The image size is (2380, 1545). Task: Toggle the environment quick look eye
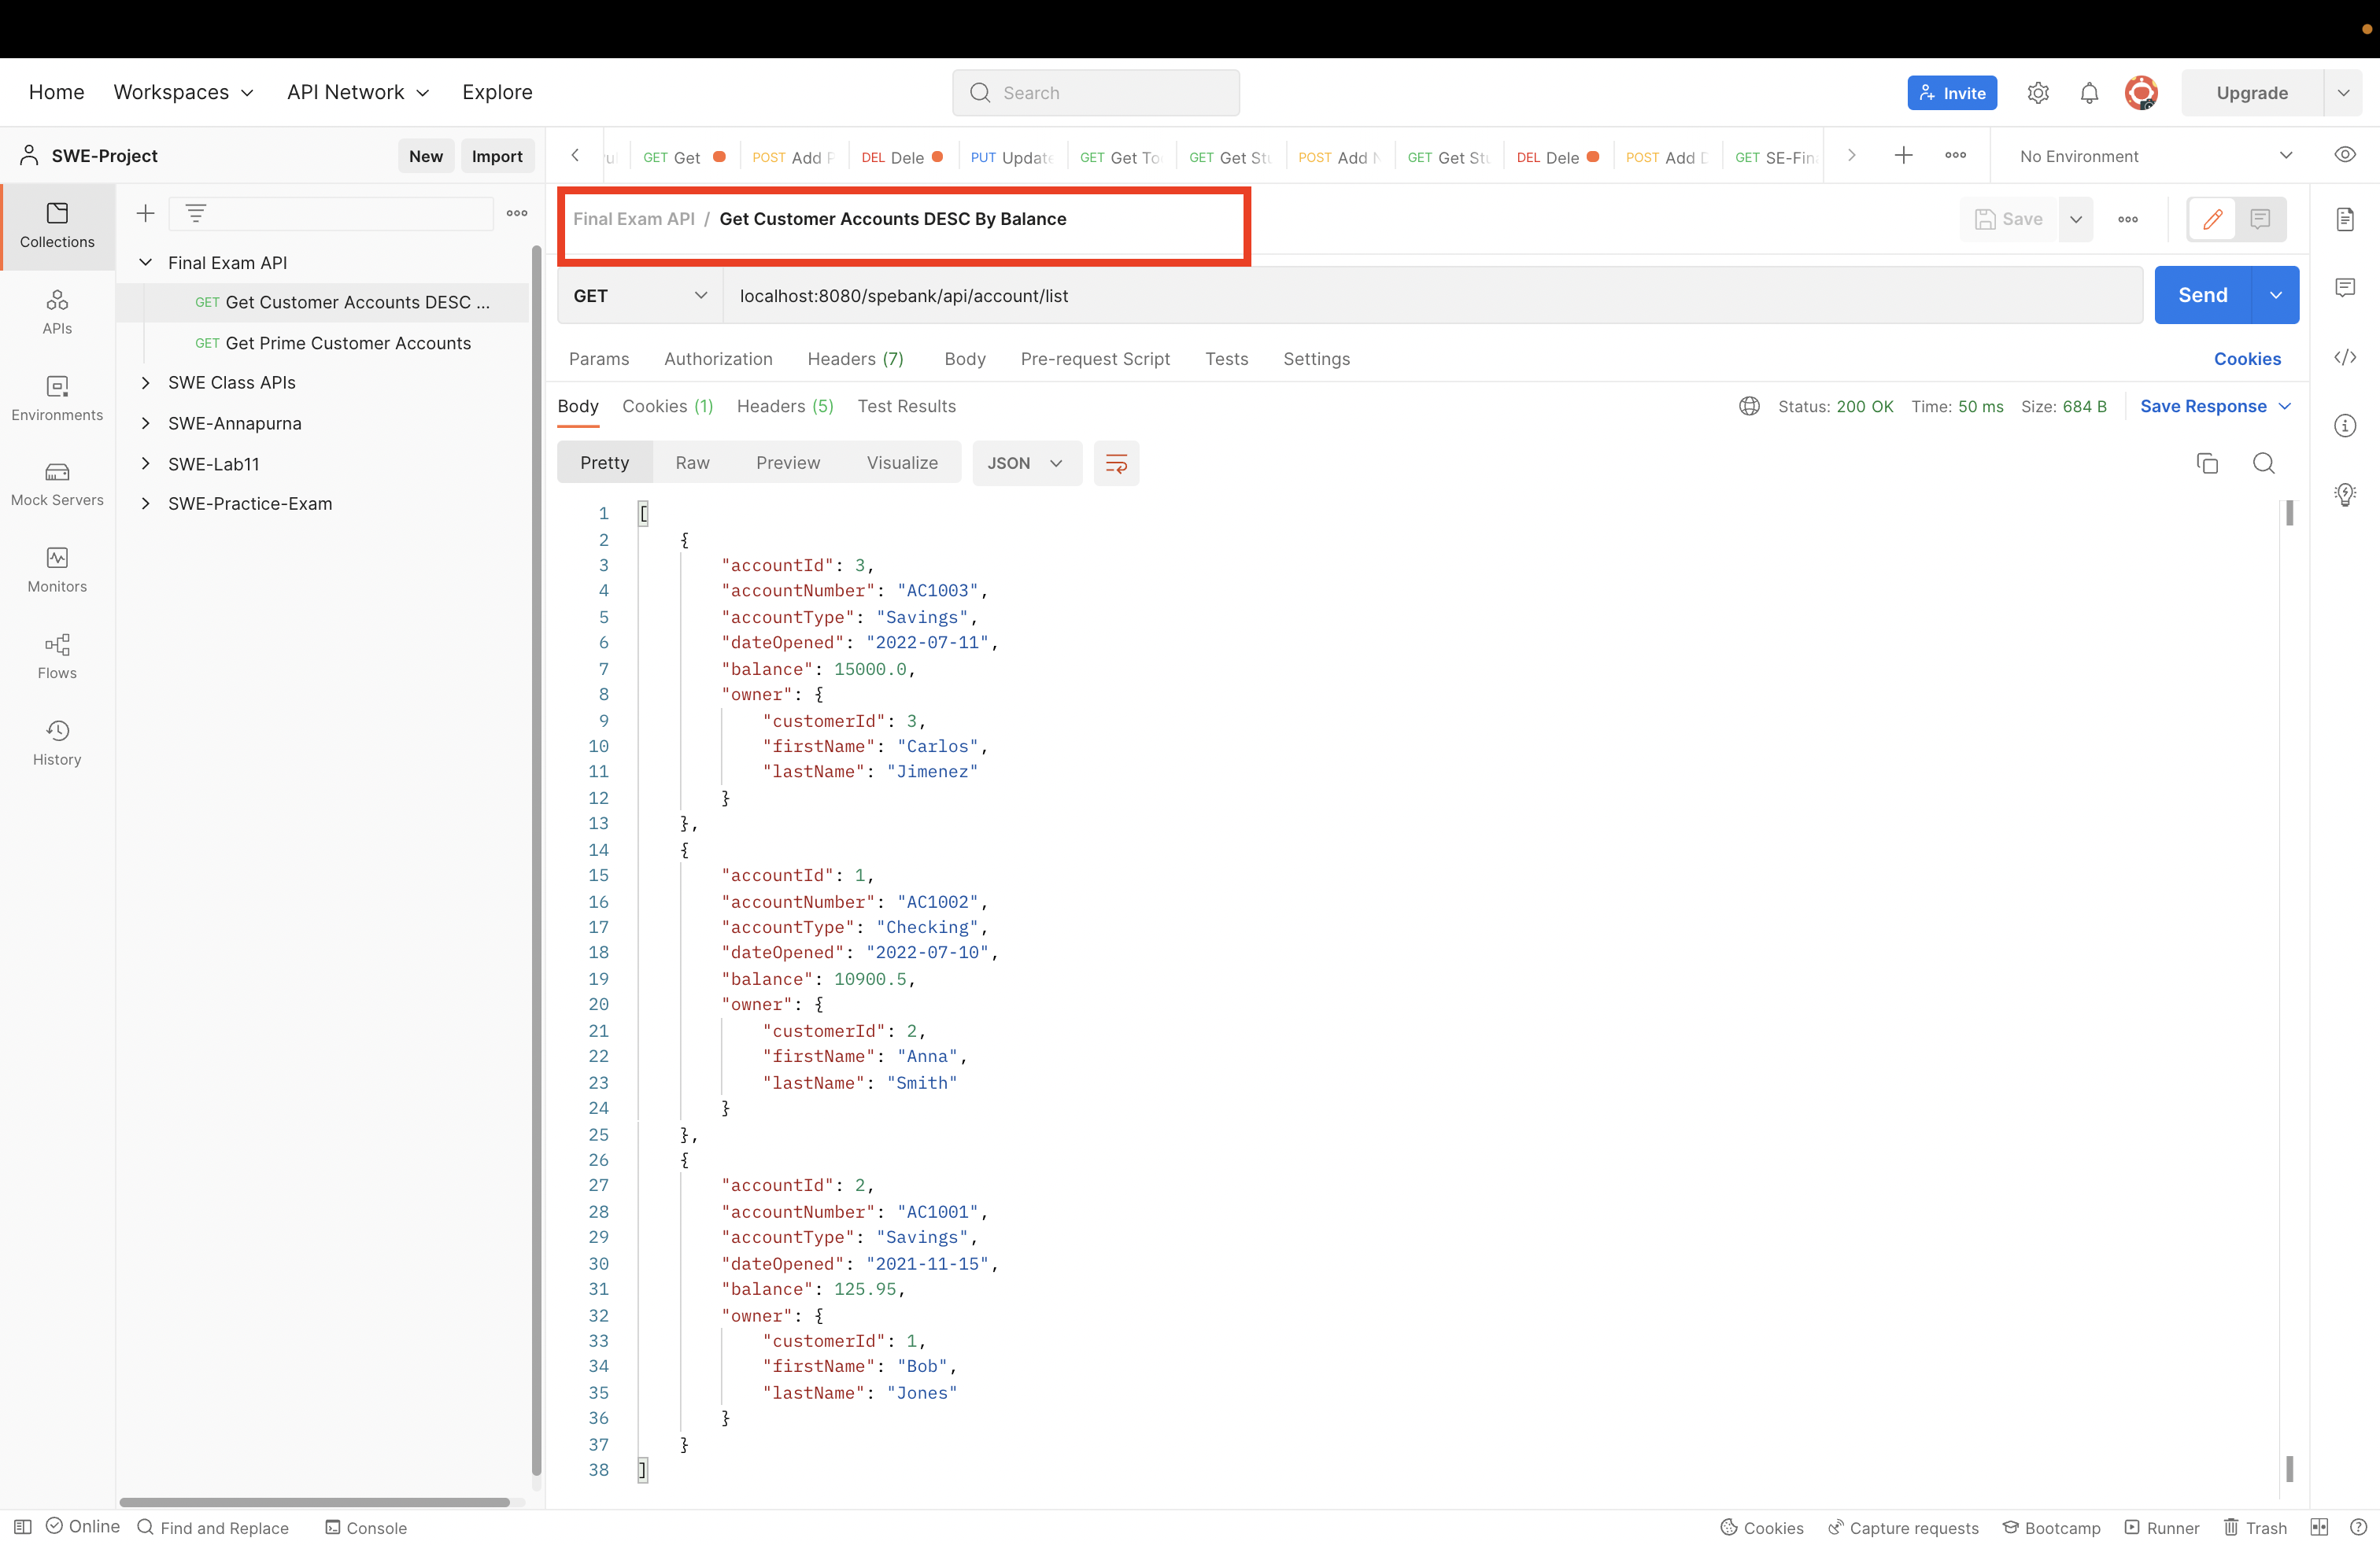(2346, 155)
